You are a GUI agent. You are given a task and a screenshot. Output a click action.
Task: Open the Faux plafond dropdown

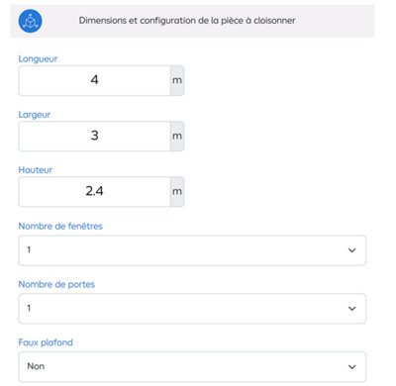(192, 366)
